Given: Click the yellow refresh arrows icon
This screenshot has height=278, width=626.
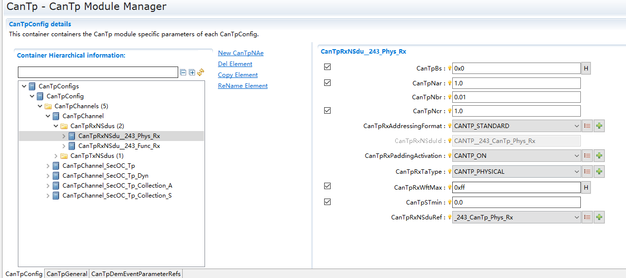Looking at the screenshot, I should 201,72.
